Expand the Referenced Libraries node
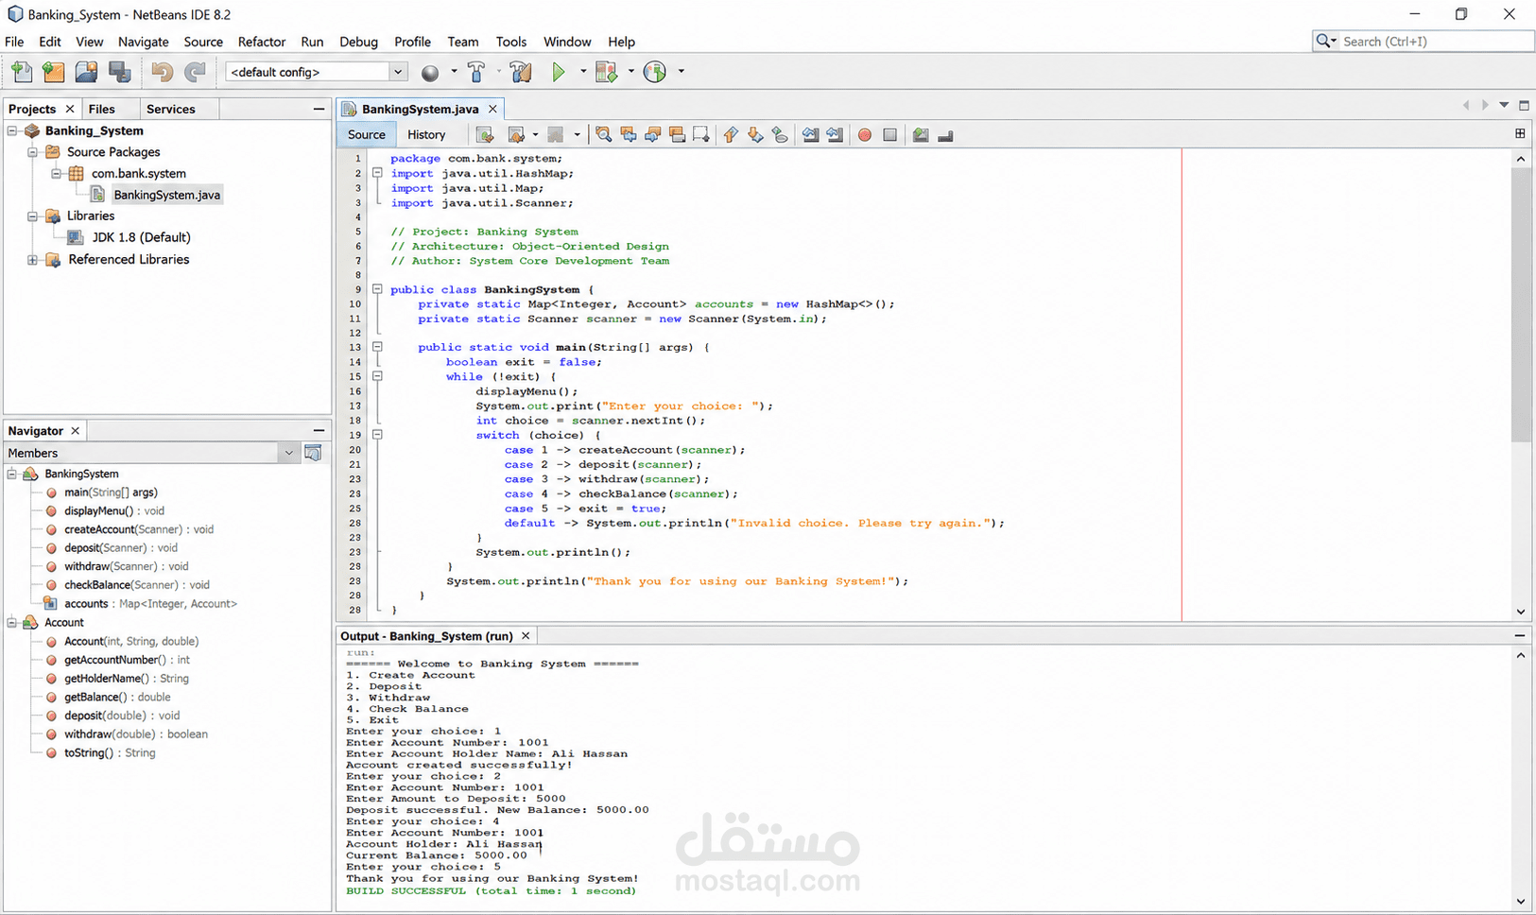 pos(32,260)
